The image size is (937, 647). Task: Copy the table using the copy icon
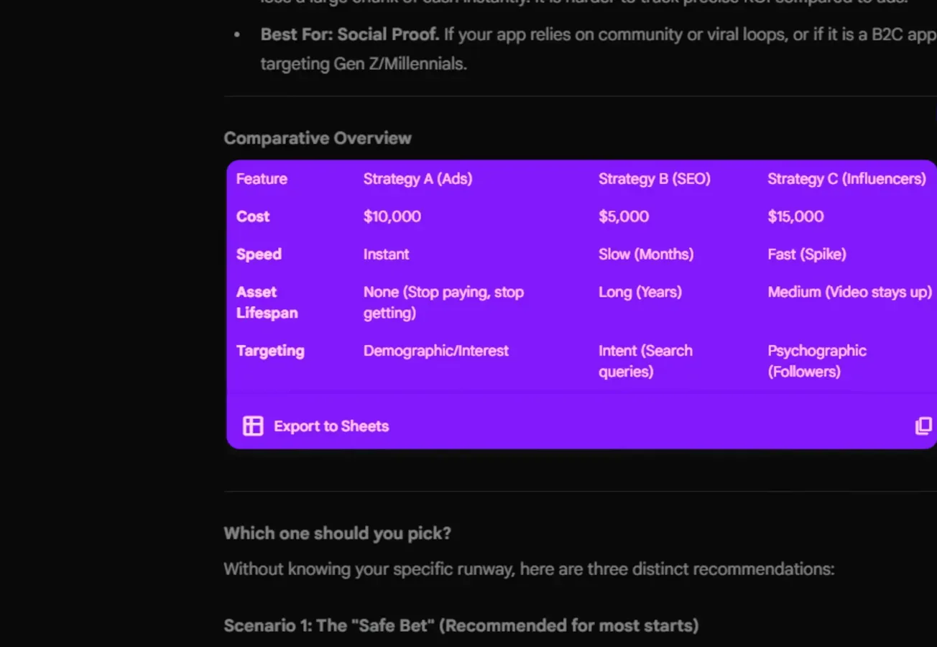(x=923, y=426)
